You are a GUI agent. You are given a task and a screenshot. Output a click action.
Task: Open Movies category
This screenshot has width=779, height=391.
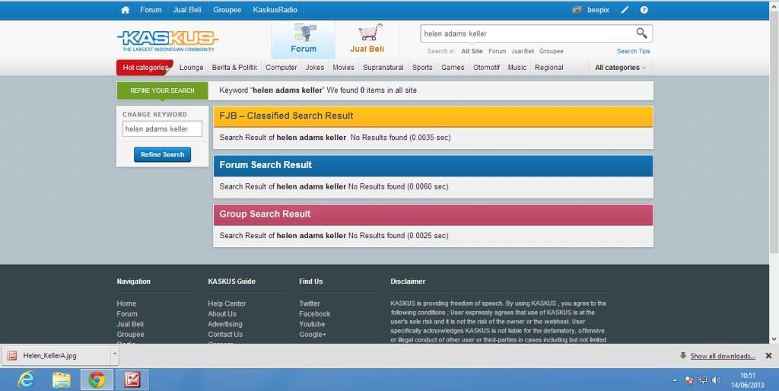tap(343, 68)
